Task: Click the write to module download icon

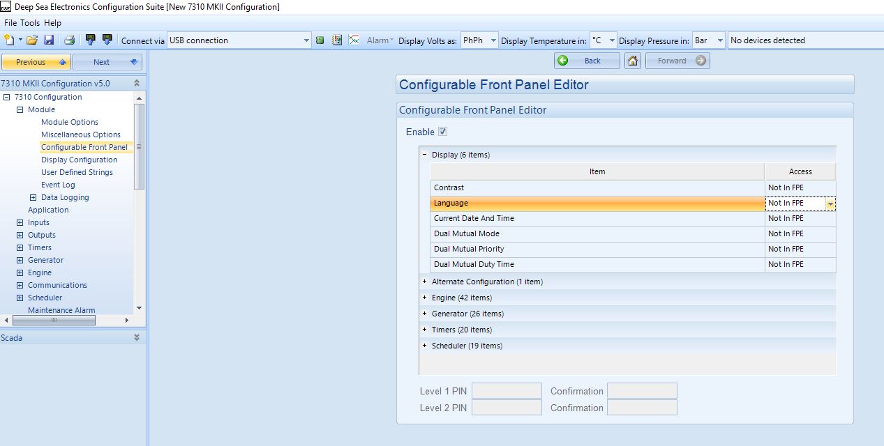Action: click(x=107, y=40)
